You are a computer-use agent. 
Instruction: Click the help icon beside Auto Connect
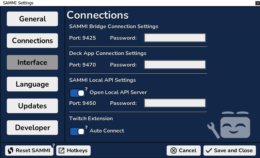pos(86,127)
